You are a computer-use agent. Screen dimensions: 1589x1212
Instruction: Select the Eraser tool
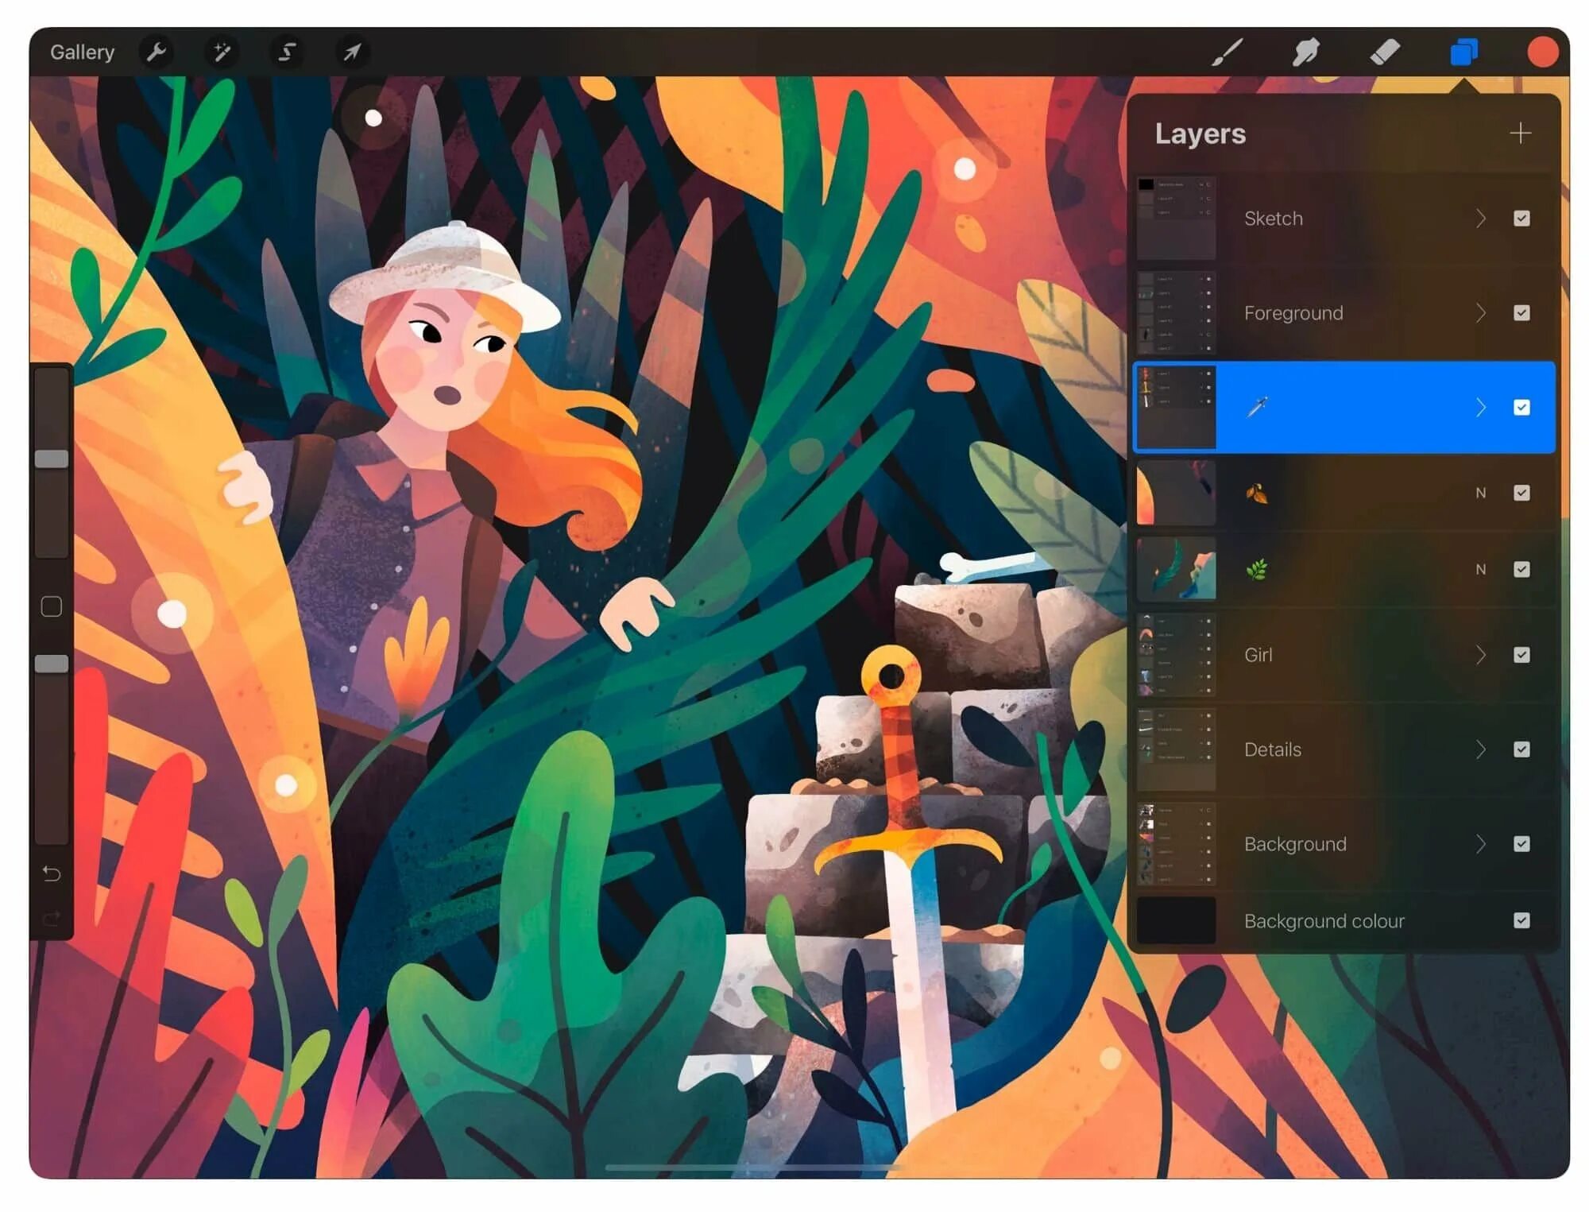pyautogui.click(x=1385, y=52)
